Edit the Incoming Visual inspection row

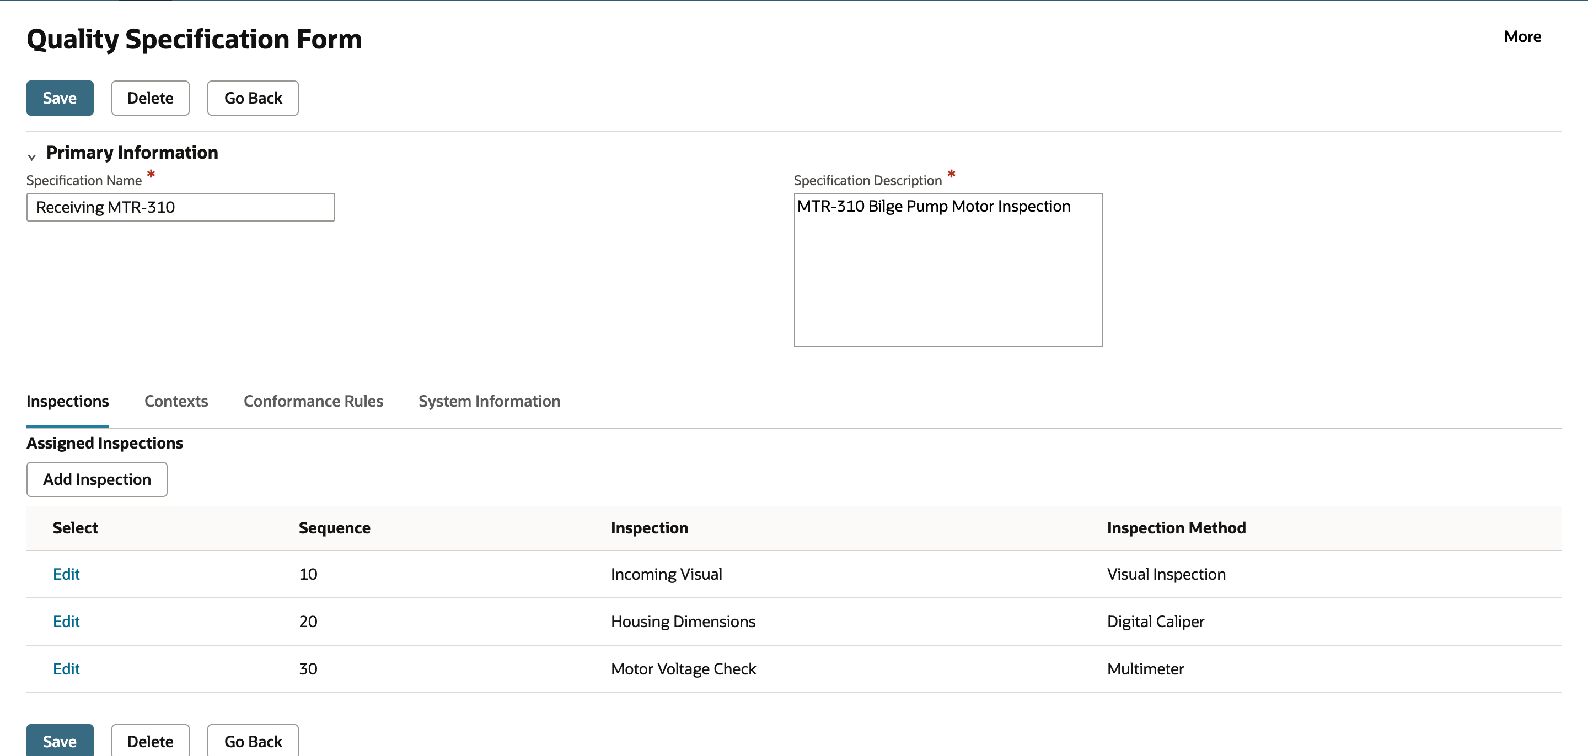point(67,574)
